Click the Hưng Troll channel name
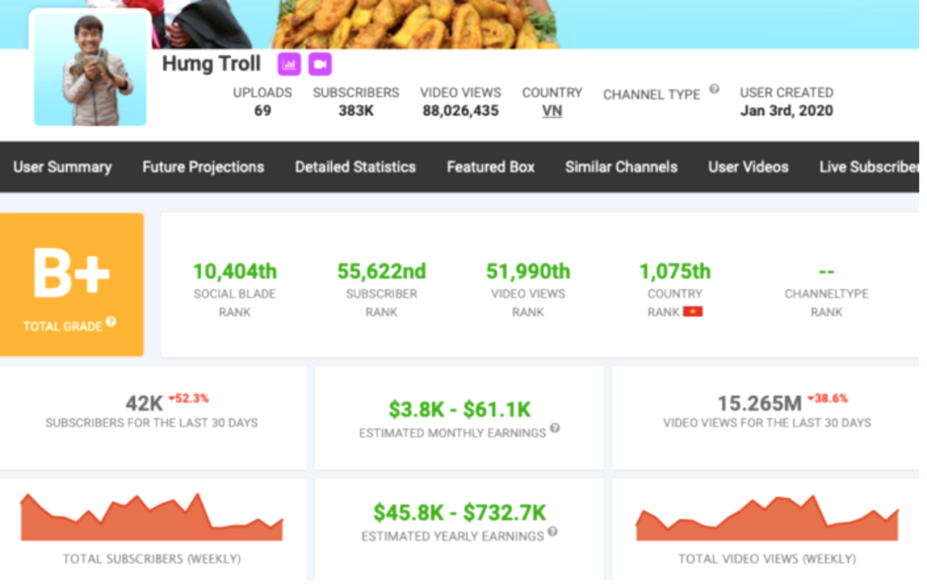This screenshot has height=586, width=927. [212, 64]
